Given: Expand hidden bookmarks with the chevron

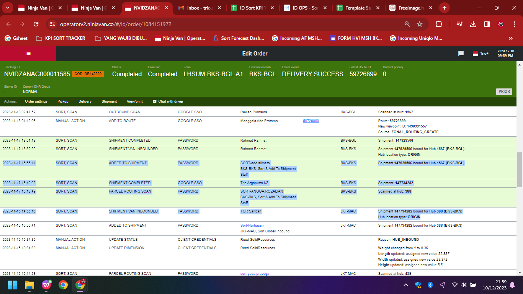Looking at the screenshot, I should coord(510,38).
